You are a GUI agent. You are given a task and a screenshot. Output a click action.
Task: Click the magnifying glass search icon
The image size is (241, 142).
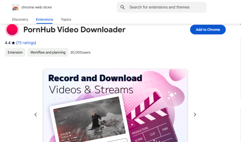point(123,7)
